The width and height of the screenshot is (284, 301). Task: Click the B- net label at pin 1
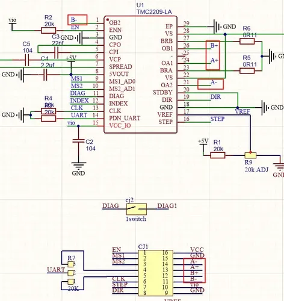click(x=74, y=20)
